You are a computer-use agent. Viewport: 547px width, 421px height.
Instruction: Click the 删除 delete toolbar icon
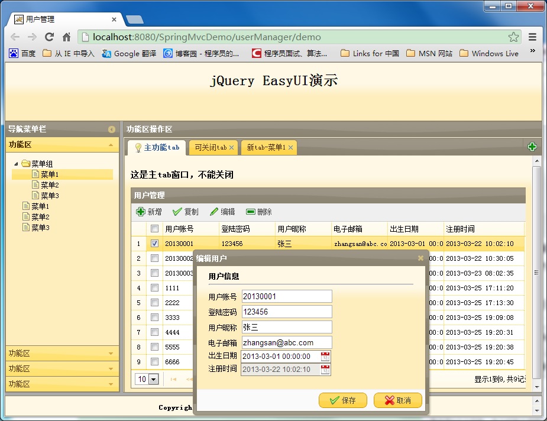click(x=251, y=212)
